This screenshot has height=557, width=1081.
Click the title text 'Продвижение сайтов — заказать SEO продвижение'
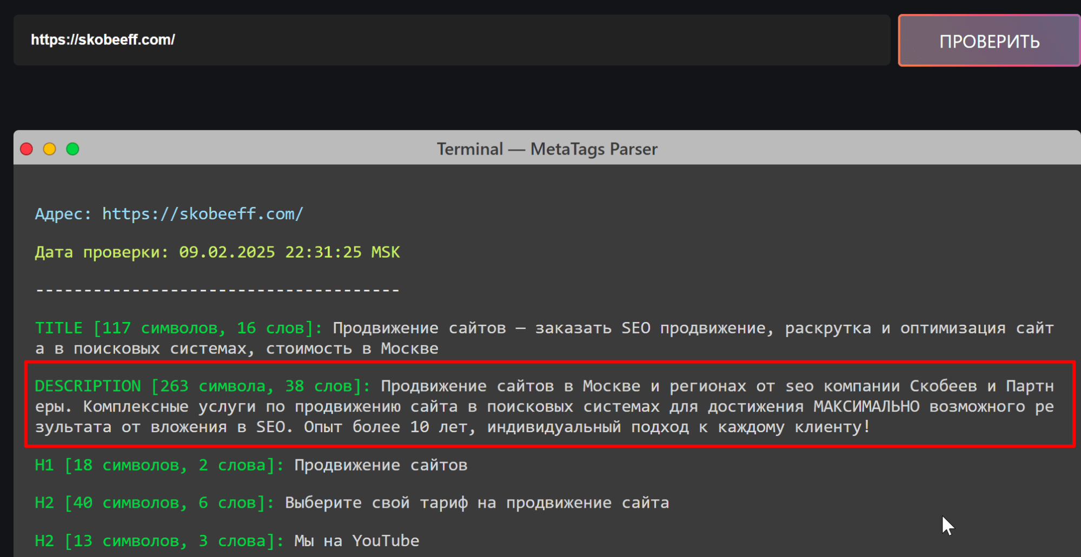(549, 328)
